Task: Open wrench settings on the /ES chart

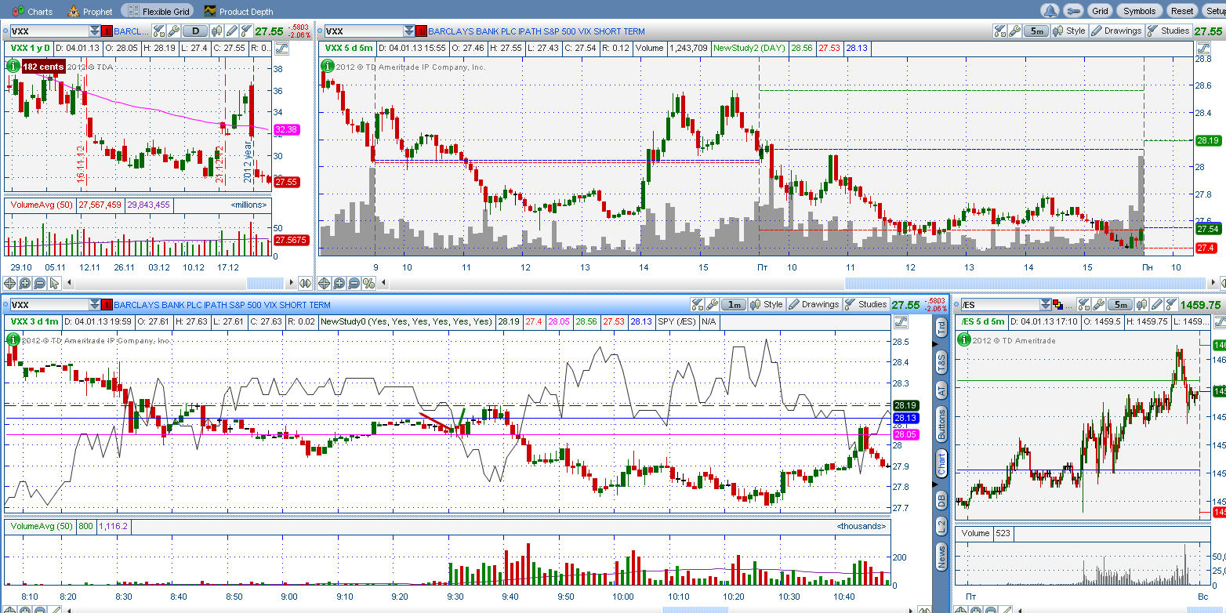Action: pos(1097,305)
